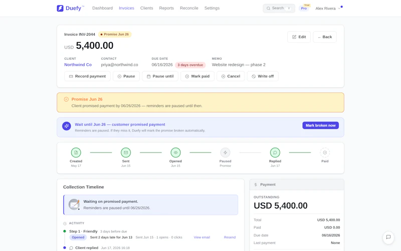Click the Collection Timeline heading
Viewport: 401px width, 251px height.
point(84,187)
